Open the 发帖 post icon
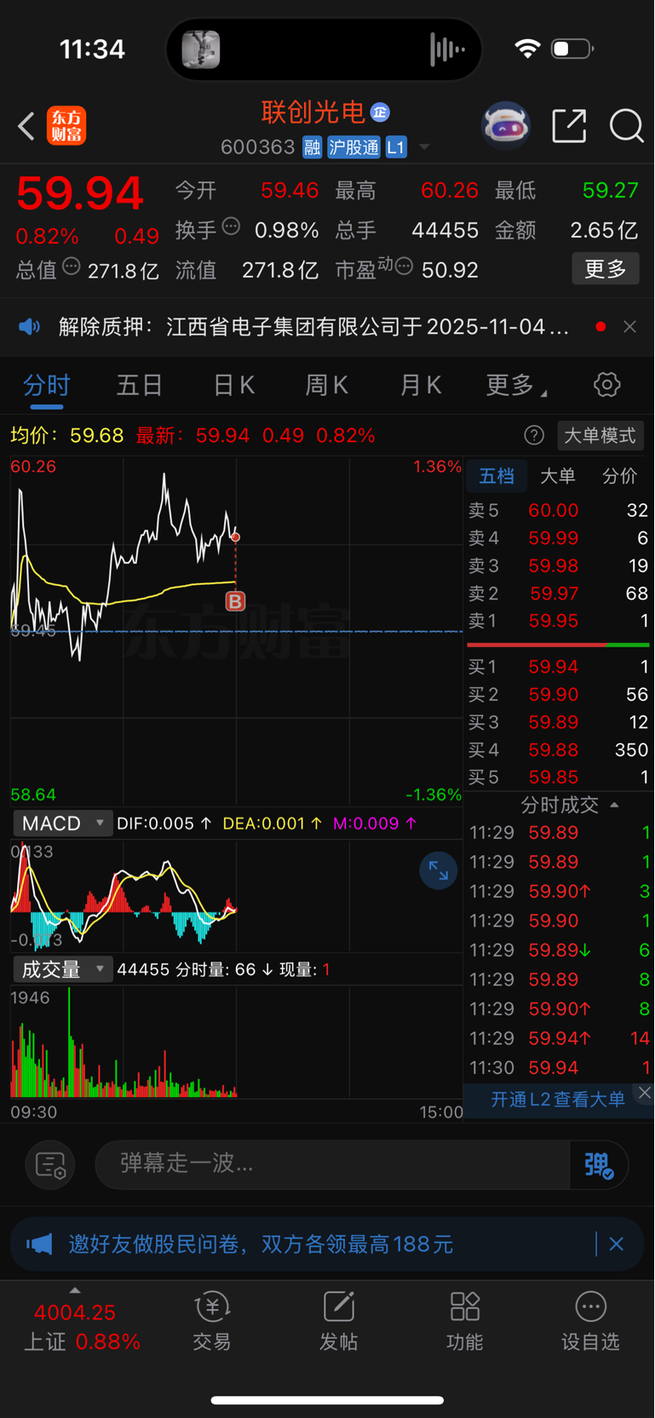Image resolution: width=655 pixels, height=1418 pixels. click(338, 1321)
